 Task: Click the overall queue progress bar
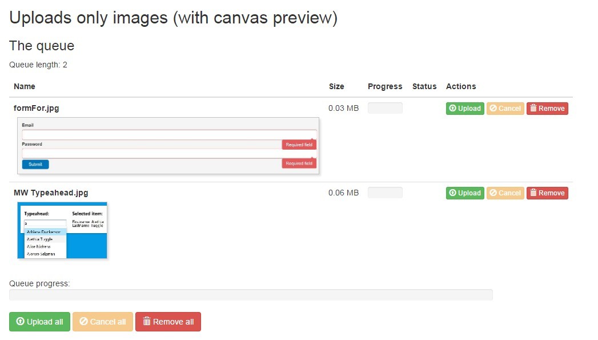pyautogui.click(x=251, y=295)
